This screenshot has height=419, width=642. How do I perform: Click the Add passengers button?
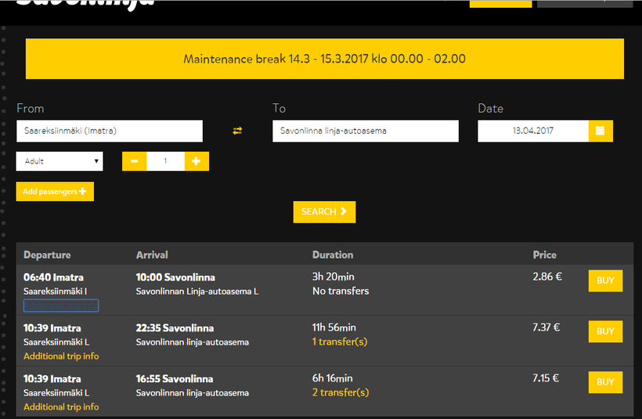55,192
